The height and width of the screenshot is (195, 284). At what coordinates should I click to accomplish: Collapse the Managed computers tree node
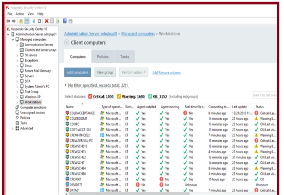click(13, 40)
